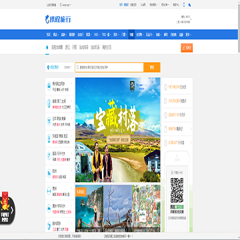Click the topmost sidebar category icon
The width and height of the screenshot is (240, 240).
click(x=49, y=86)
